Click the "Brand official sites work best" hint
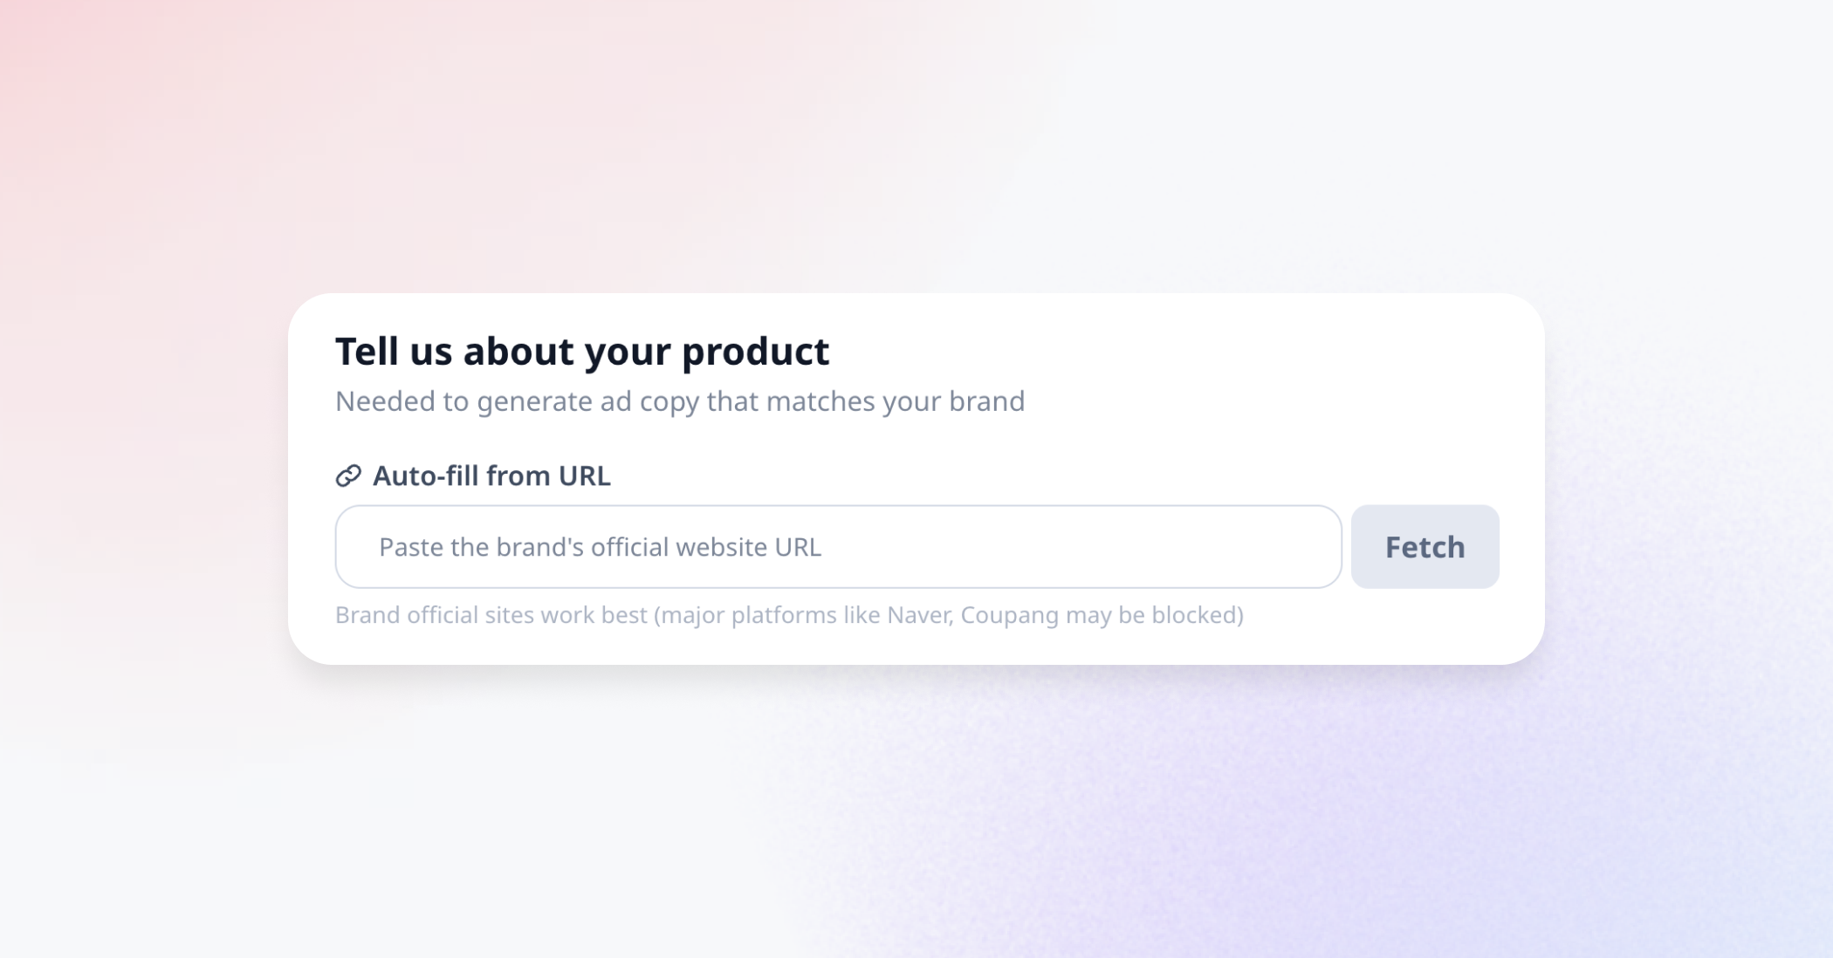Viewport: 1833px width, 958px height. 789,615
